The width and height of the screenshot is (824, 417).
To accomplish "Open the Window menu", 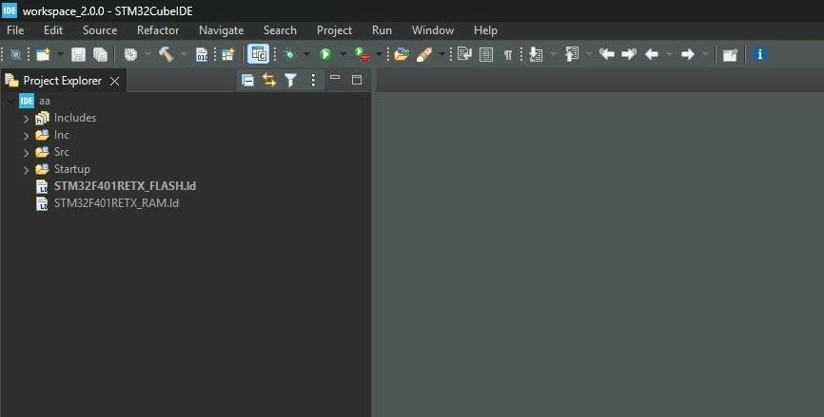I will pos(433,30).
